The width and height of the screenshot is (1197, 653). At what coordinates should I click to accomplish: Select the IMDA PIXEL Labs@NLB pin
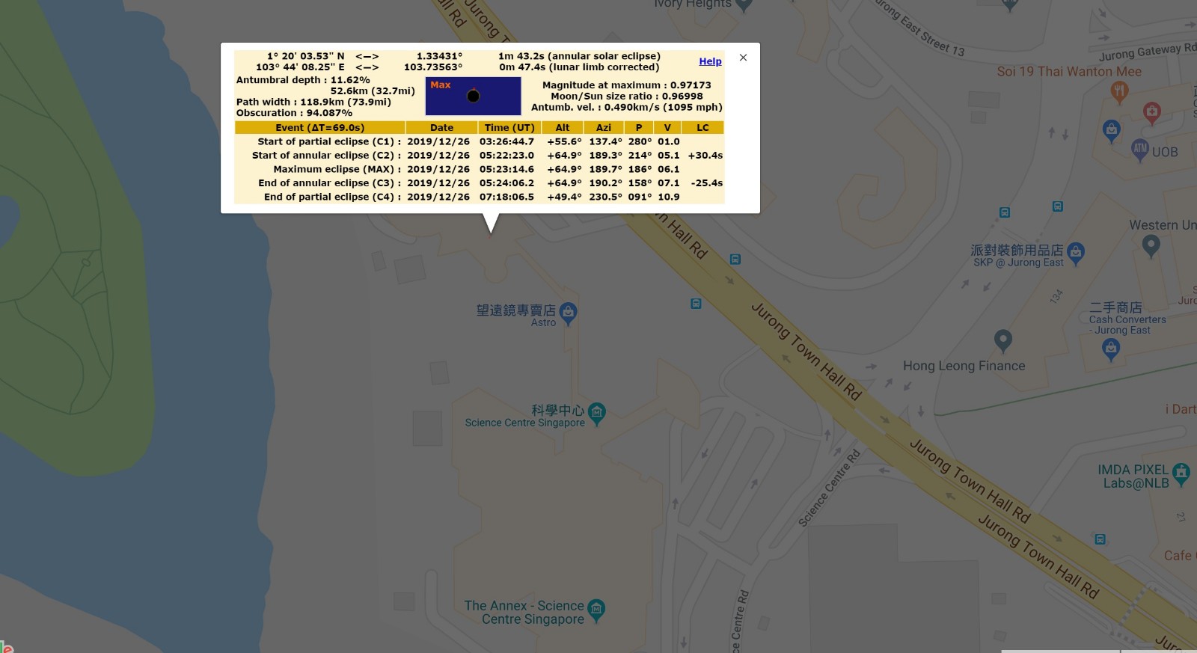pos(1181,473)
